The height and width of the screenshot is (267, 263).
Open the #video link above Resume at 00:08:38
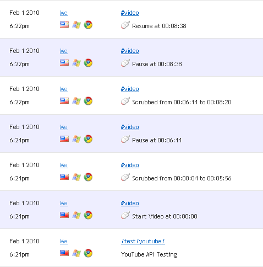point(130,13)
